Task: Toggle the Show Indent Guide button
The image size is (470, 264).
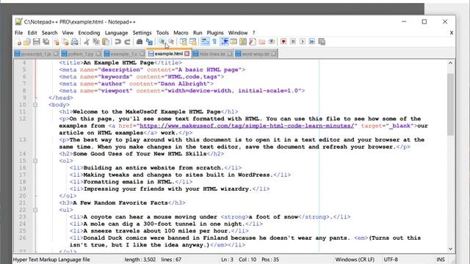Action: pos(224,42)
